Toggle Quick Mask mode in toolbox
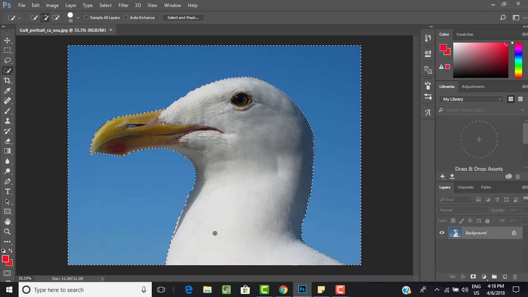This screenshot has width=528, height=297. pos(7,273)
